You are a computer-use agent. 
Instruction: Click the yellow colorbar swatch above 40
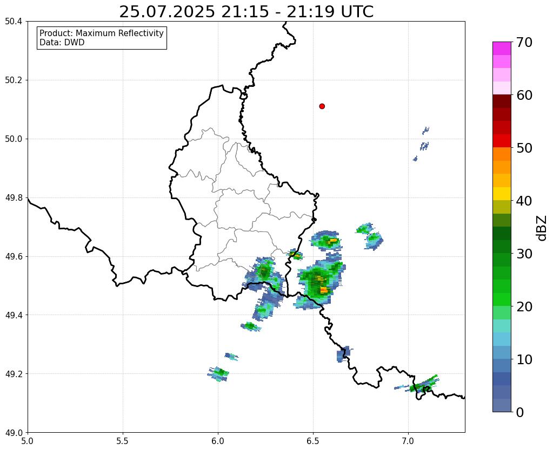tap(502, 194)
